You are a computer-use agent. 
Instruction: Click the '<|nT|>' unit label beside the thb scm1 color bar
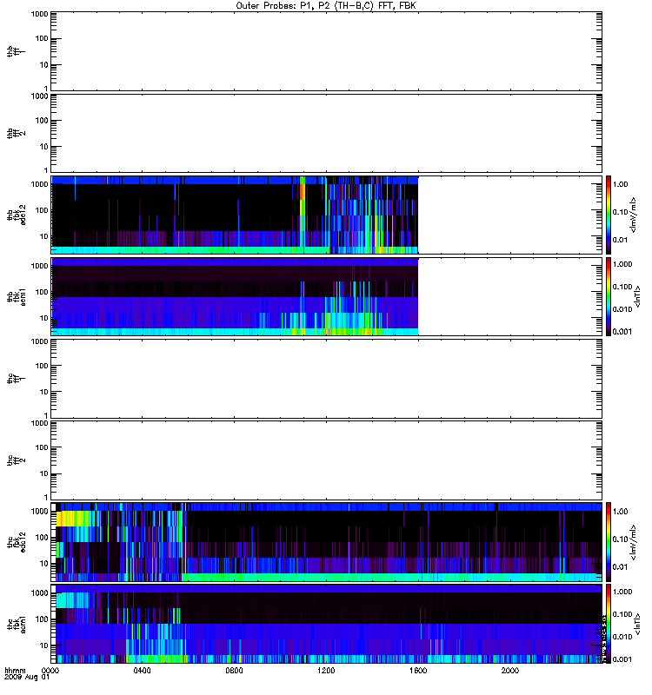[637, 296]
